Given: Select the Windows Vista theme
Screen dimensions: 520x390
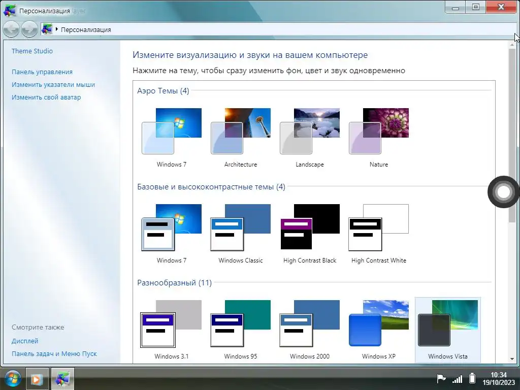Looking at the screenshot, I should [448, 330].
